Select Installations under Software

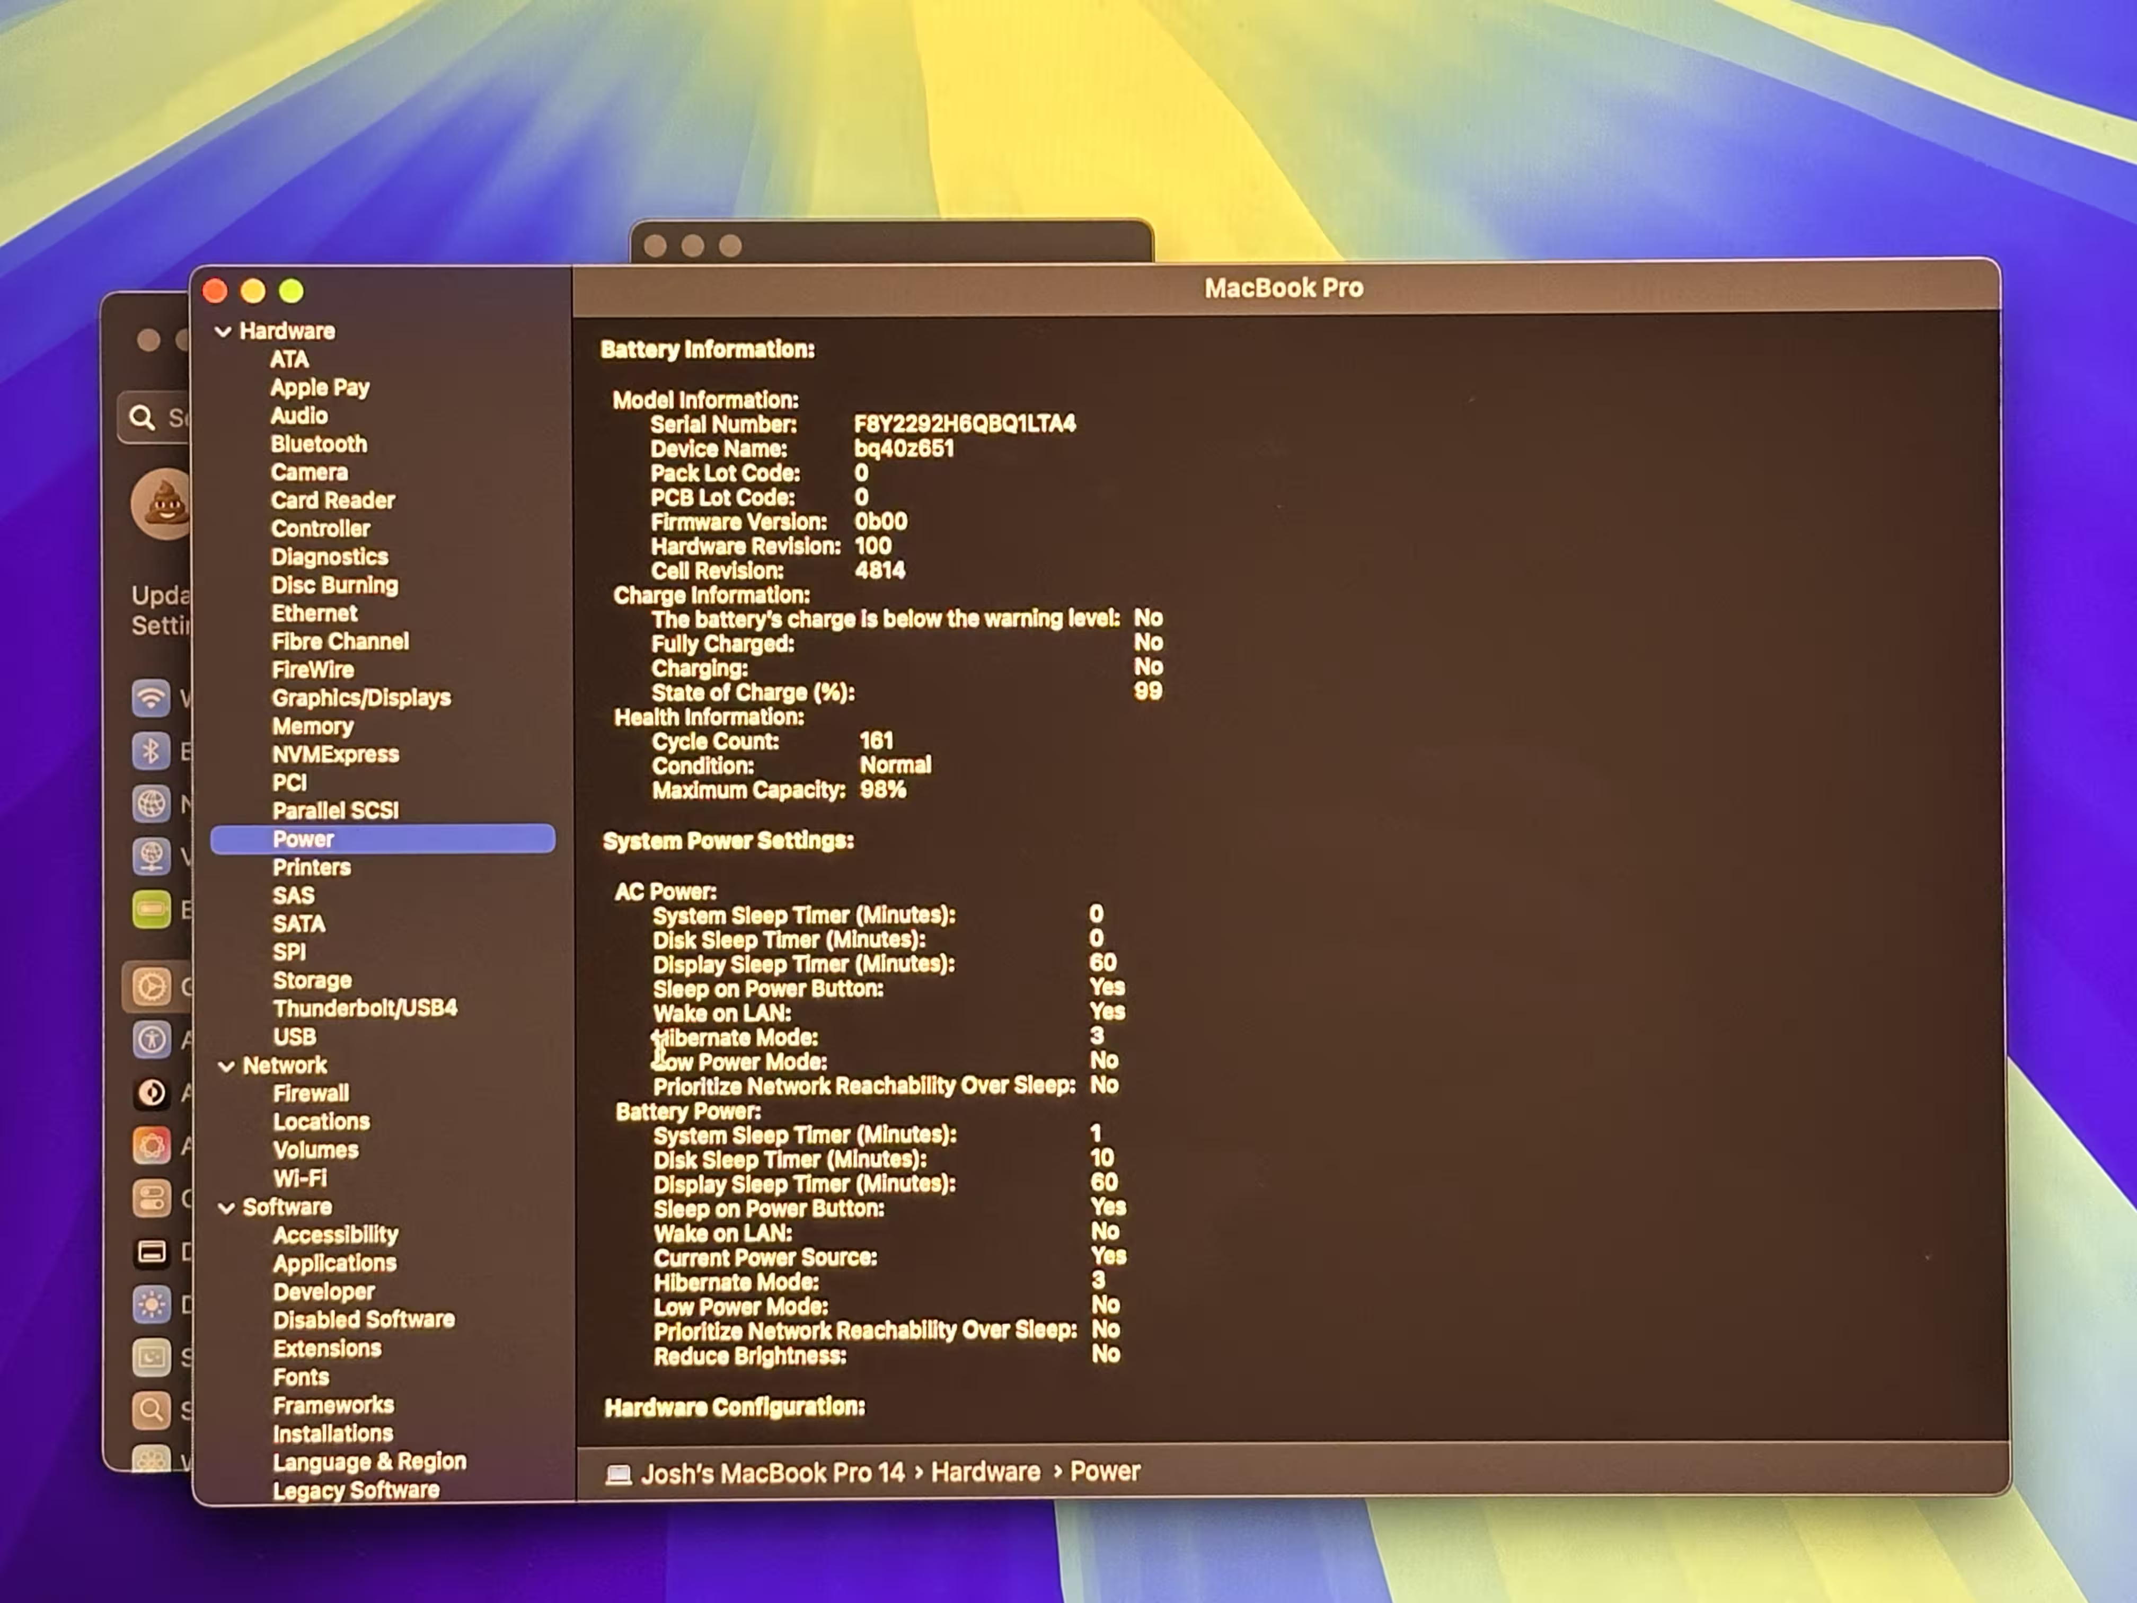333,1434
